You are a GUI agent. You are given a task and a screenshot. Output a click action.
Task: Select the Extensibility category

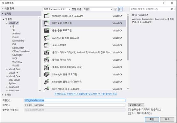(18, 41)
